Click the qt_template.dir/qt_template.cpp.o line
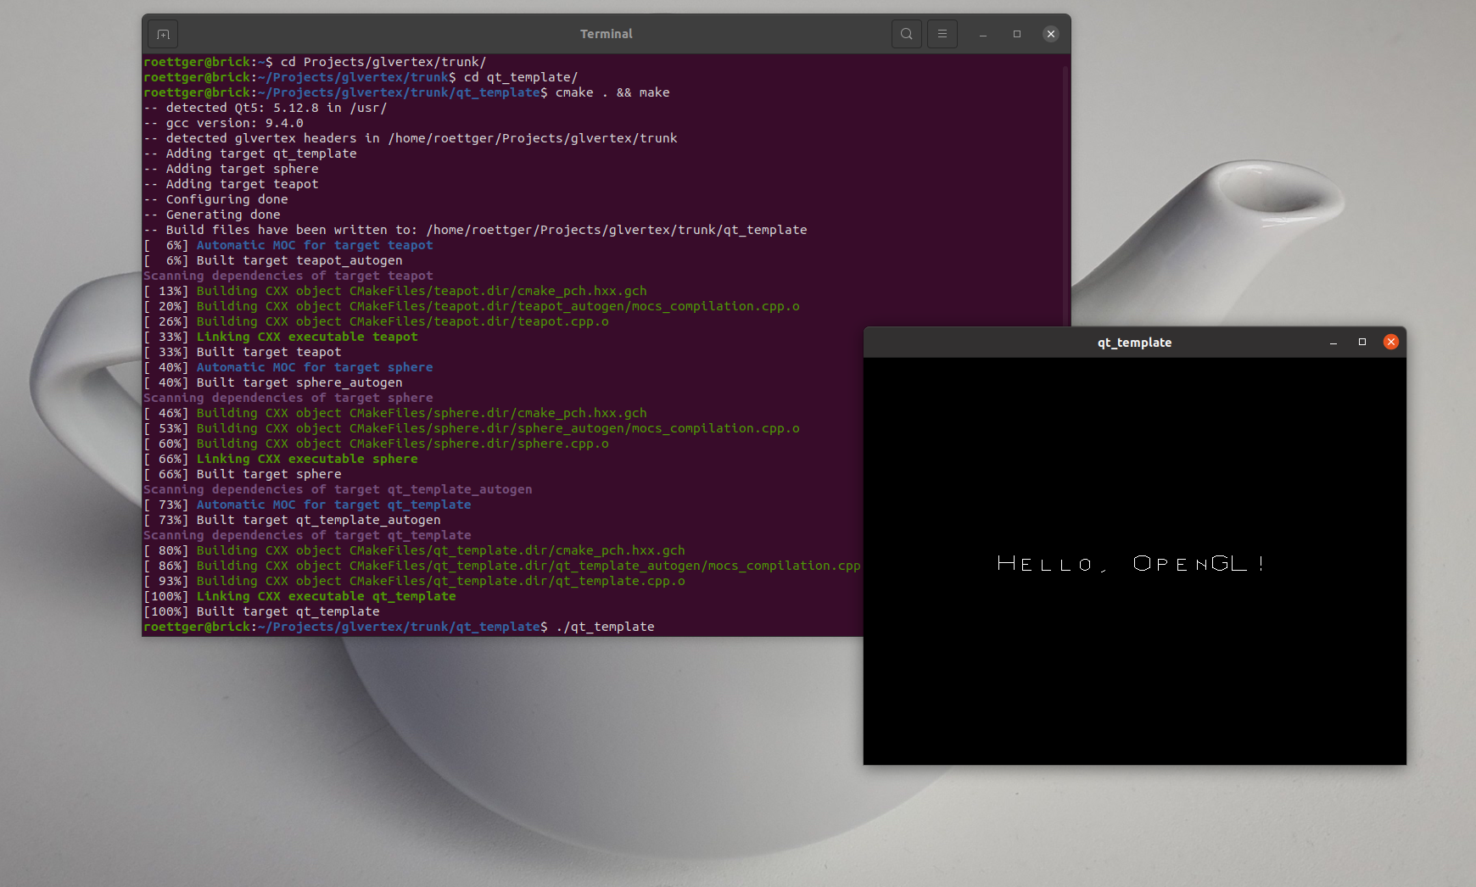 click(414, 581)
